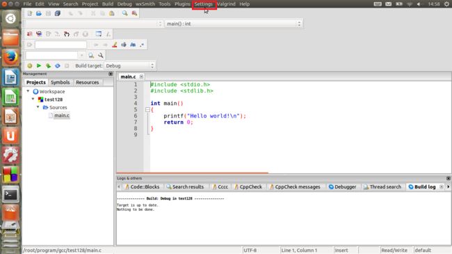Image resolution: width=452 pixels, height=254 pixels.
Task: Select the Projects tab
Action: point(36,82)
